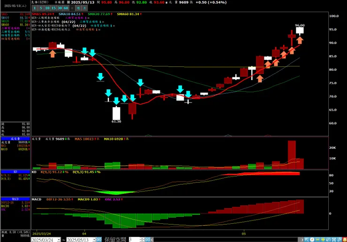The width and height of the screenshot is (347, 242).
Task: Click the 96.00 high price marker
Action: point(300,25)
